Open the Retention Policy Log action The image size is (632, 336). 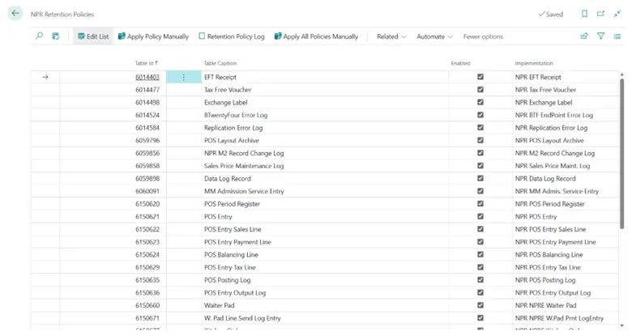click(231, 36)
